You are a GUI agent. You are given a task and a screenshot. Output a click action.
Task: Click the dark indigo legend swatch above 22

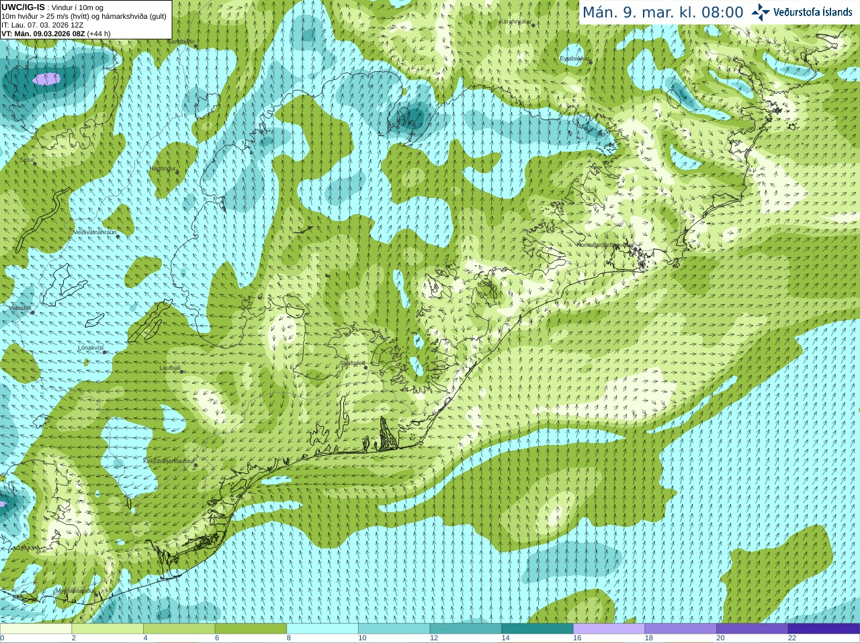[x=824, y=629]
